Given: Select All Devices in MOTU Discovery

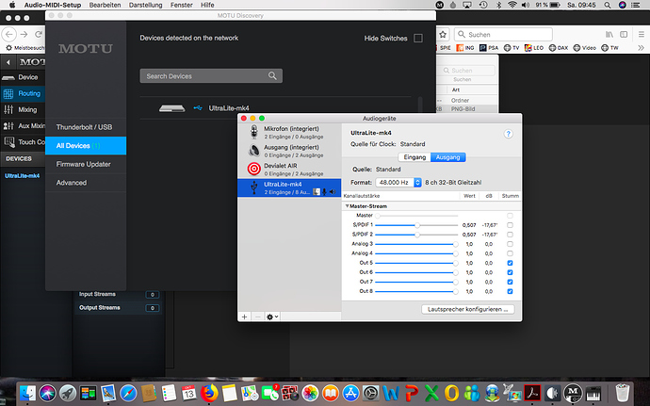Looking at the screenshot, I should tap(86, 146).
